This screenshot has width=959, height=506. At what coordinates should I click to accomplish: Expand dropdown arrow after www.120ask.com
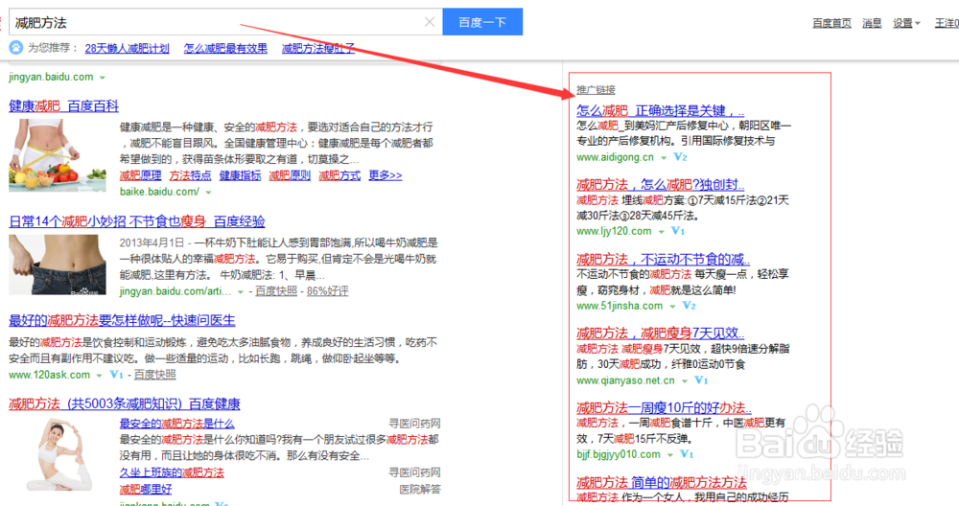99,376
